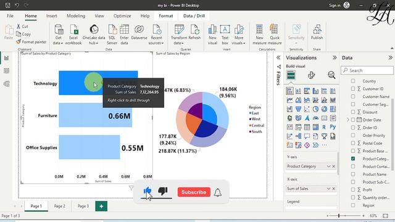The width and height of the screenshot is (395, 222).
Task: Check the Region field checkbox
Action: (x=353, y=205)
